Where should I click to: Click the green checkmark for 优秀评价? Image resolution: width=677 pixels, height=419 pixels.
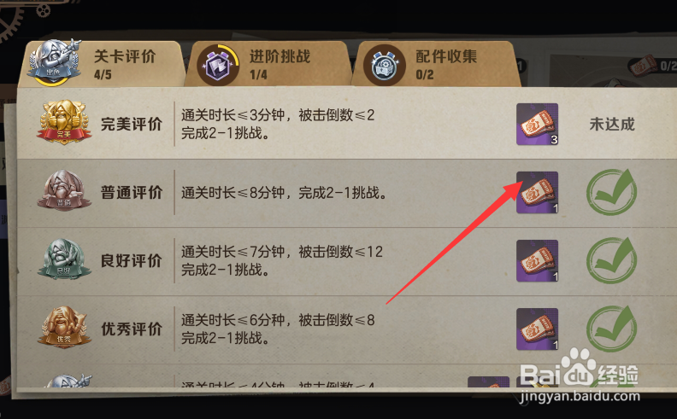611,329
